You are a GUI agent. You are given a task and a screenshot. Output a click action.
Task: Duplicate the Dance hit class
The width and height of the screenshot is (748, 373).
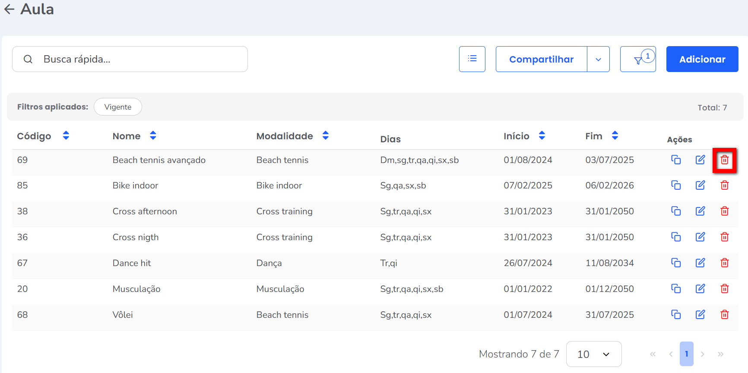676,263
